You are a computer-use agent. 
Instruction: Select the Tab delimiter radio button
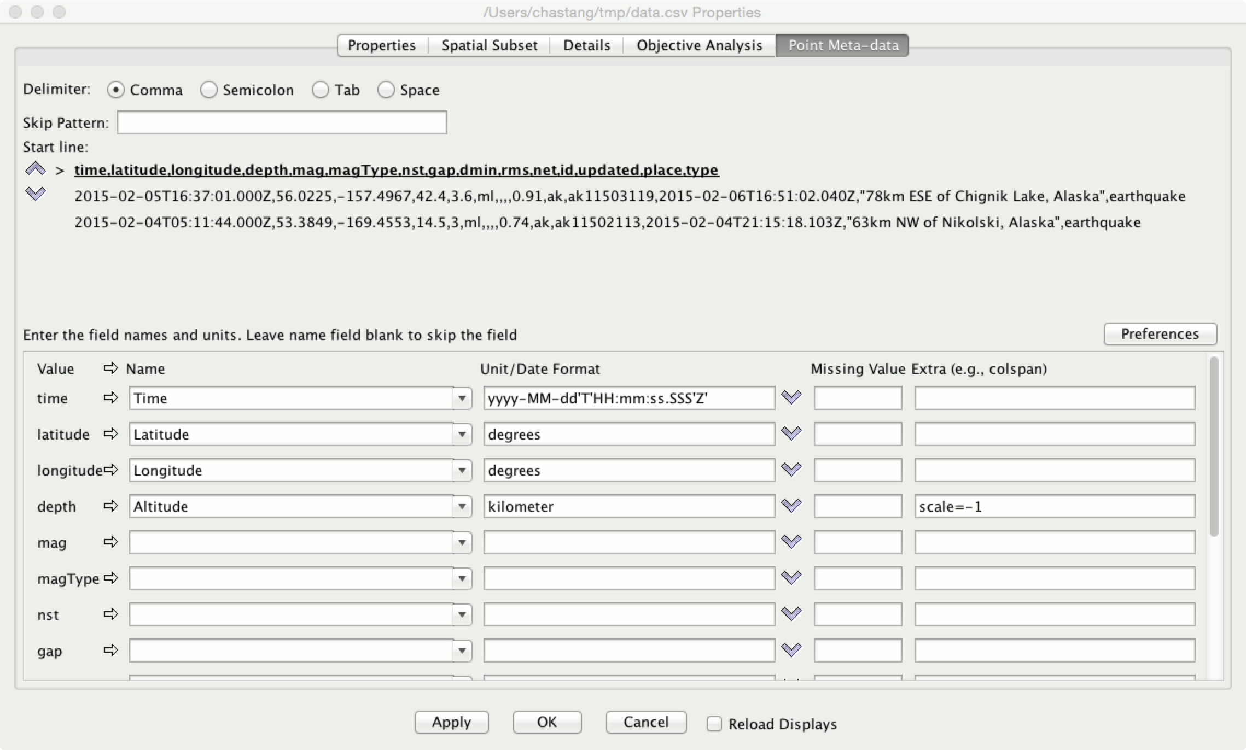point(321,90)
